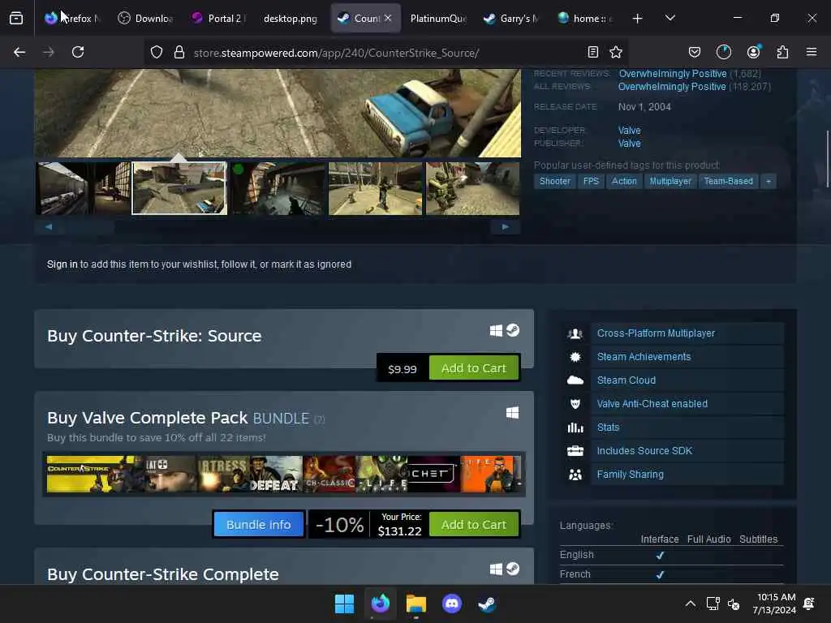This screenshot has height=623, width=831.
Task: Click Steam Cloud icon
Action: [x=575, y=380]
